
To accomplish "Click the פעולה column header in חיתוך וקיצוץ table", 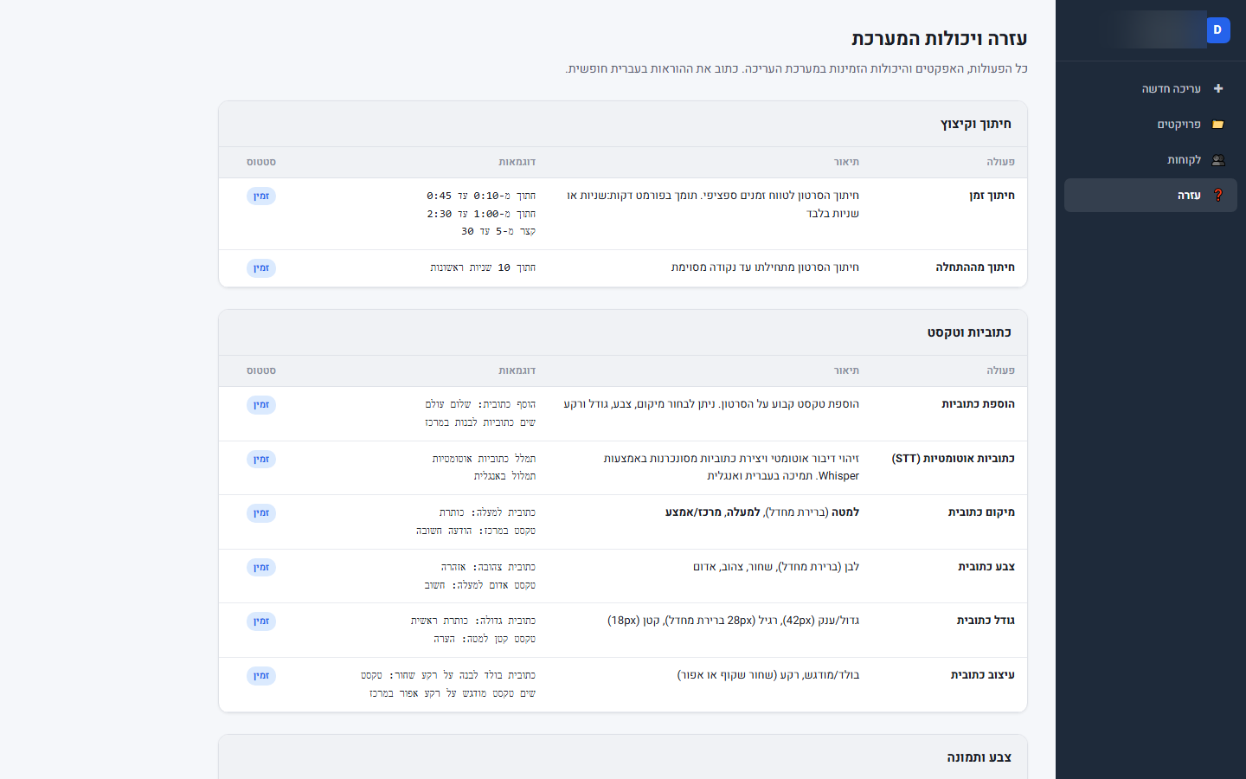I will (1000, 162).
